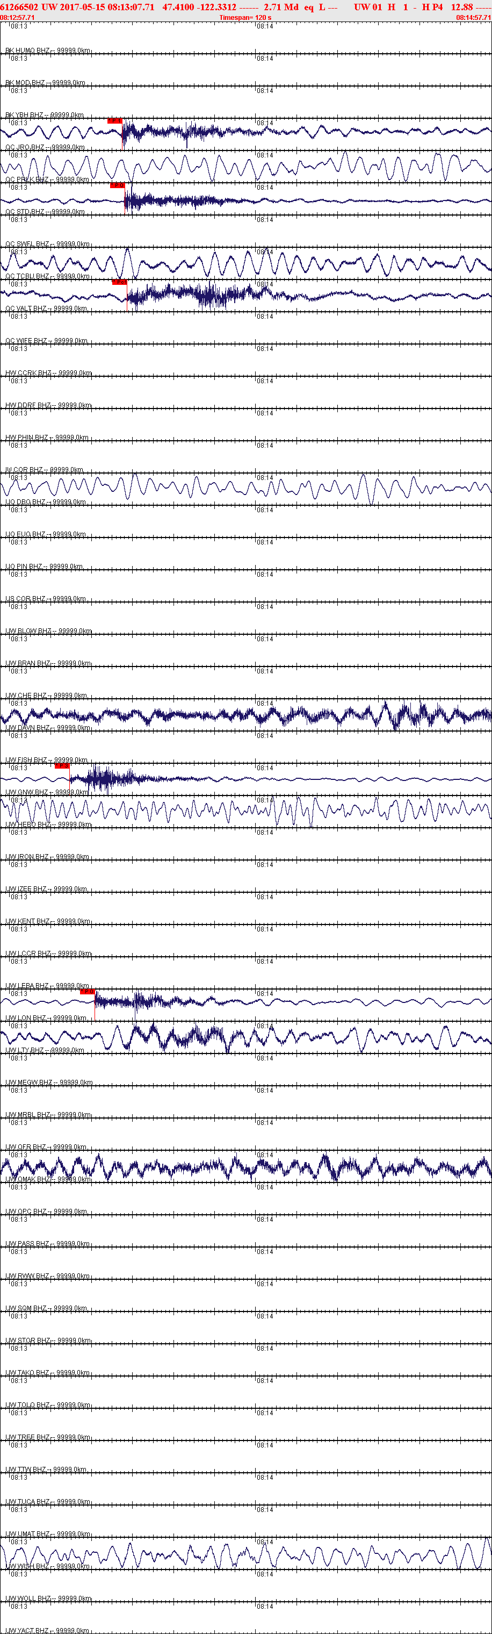Select the WIFE BHZ channel label
The width and height of the screenshot is (492, 1634).
pos(46,341)
